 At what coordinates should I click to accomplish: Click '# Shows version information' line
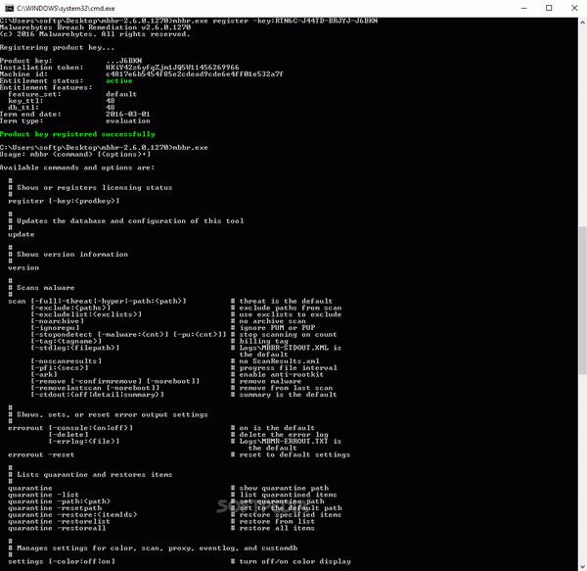[68, 255]
